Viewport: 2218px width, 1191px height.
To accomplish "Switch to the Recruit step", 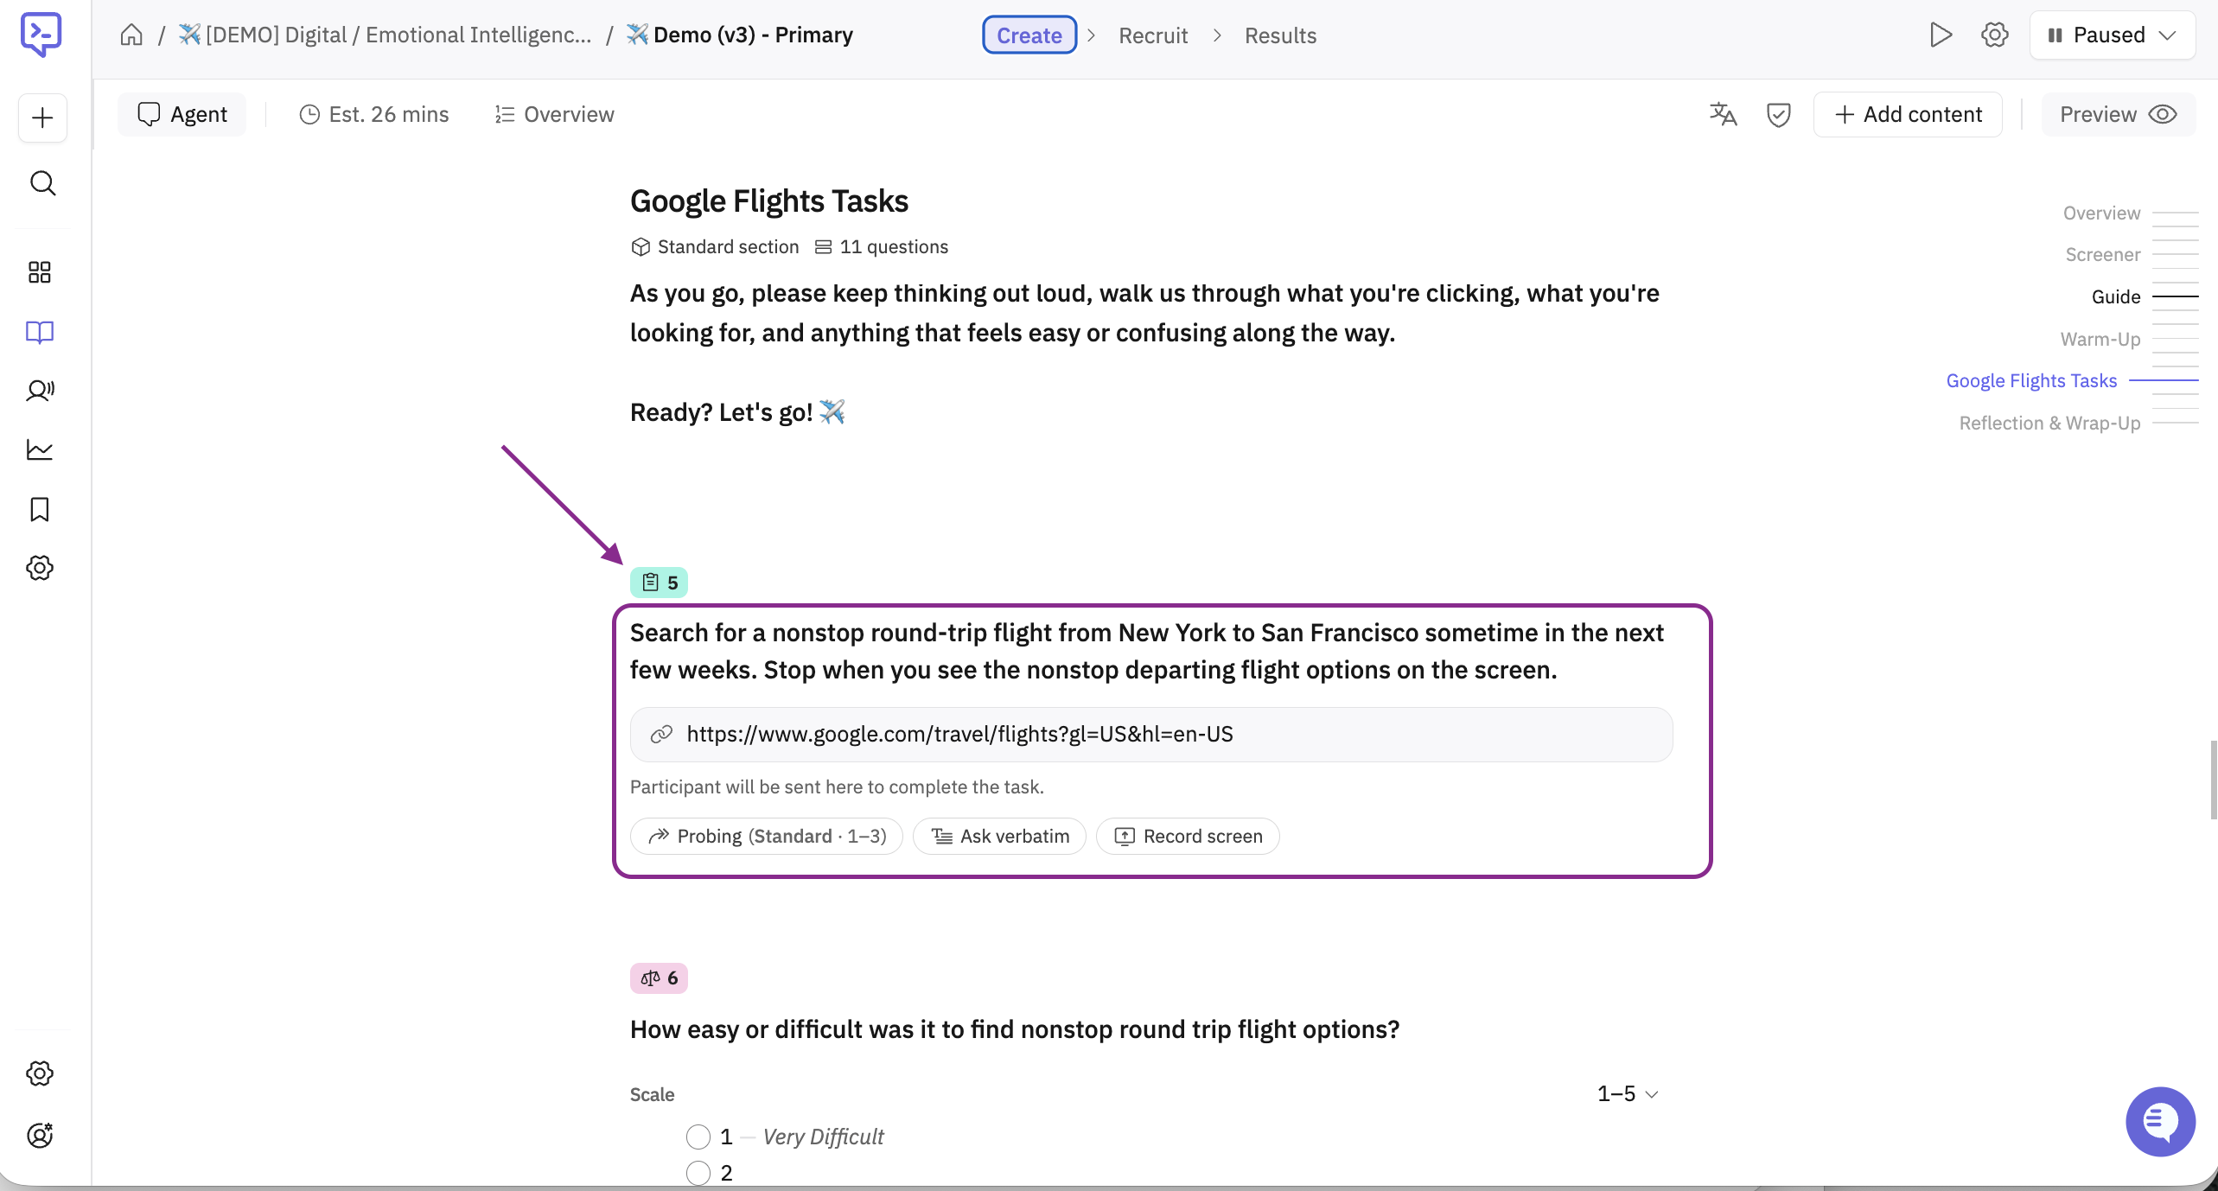I will tap(1153, 35).
